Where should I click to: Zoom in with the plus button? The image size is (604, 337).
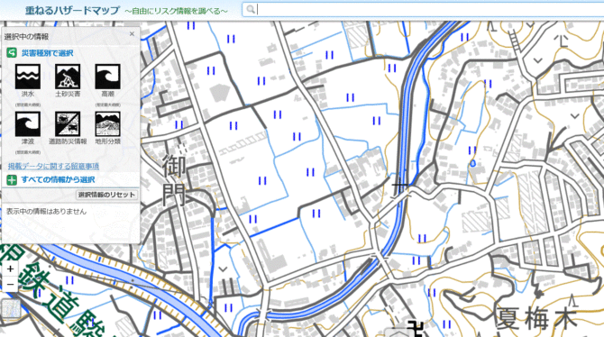pyautogui.click(x=11, y=269)
